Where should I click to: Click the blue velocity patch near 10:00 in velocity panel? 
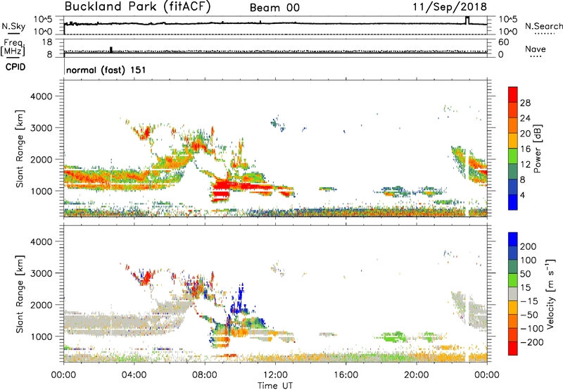point(239,300)
